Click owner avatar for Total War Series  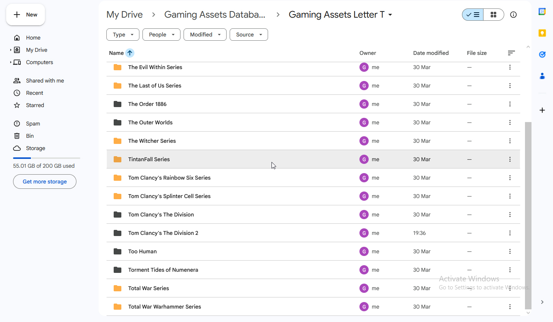pyautogui.click(x=364, y=288)
